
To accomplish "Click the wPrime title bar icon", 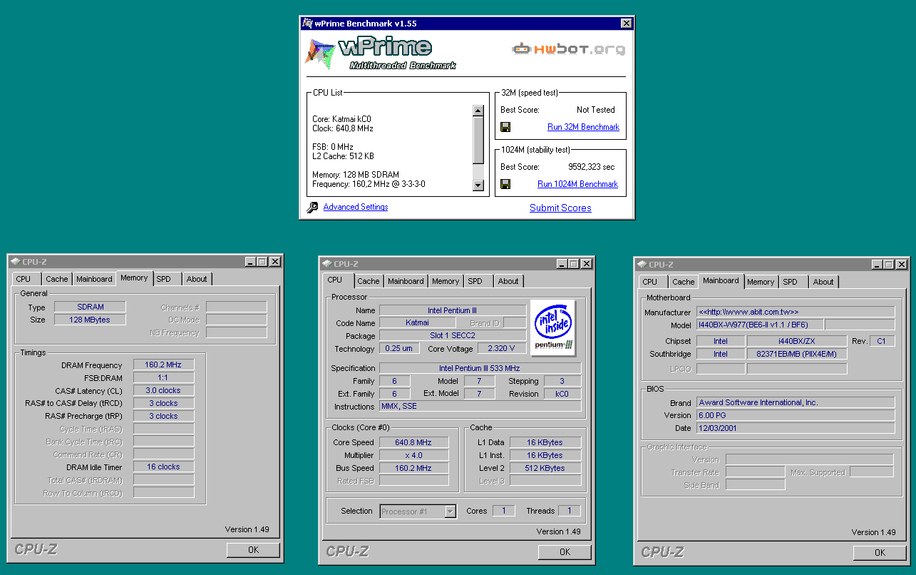I will pos(307,24).
